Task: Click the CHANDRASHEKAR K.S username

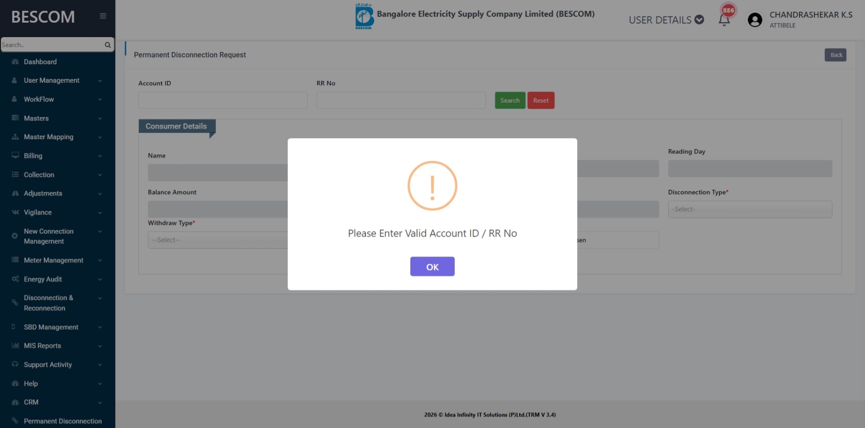Action: click(811, 15)
